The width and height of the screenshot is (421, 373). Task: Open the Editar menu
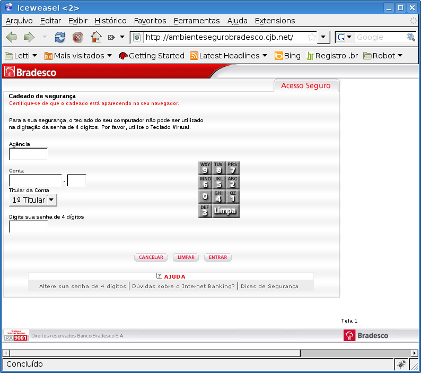click(50, 21)
